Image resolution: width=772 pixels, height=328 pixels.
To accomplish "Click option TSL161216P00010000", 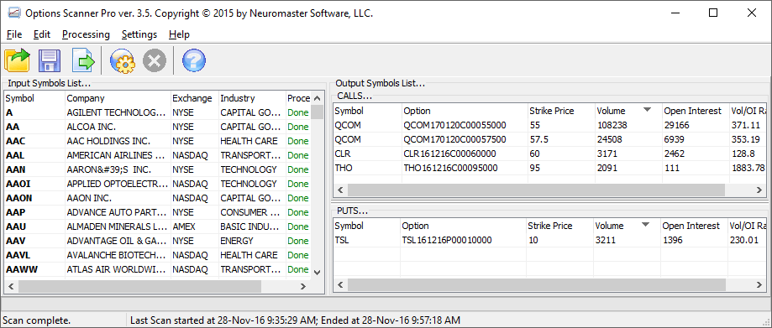I will pos(447,241).
